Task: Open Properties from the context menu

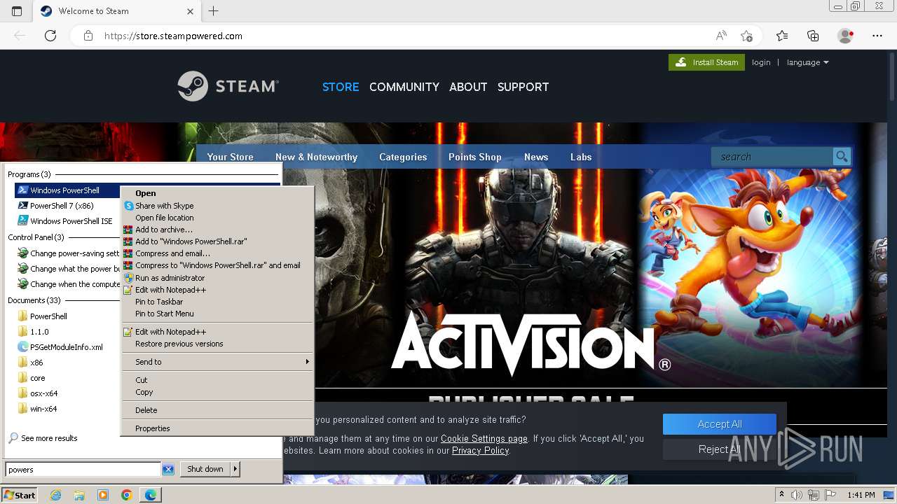Action: (217, 428)
